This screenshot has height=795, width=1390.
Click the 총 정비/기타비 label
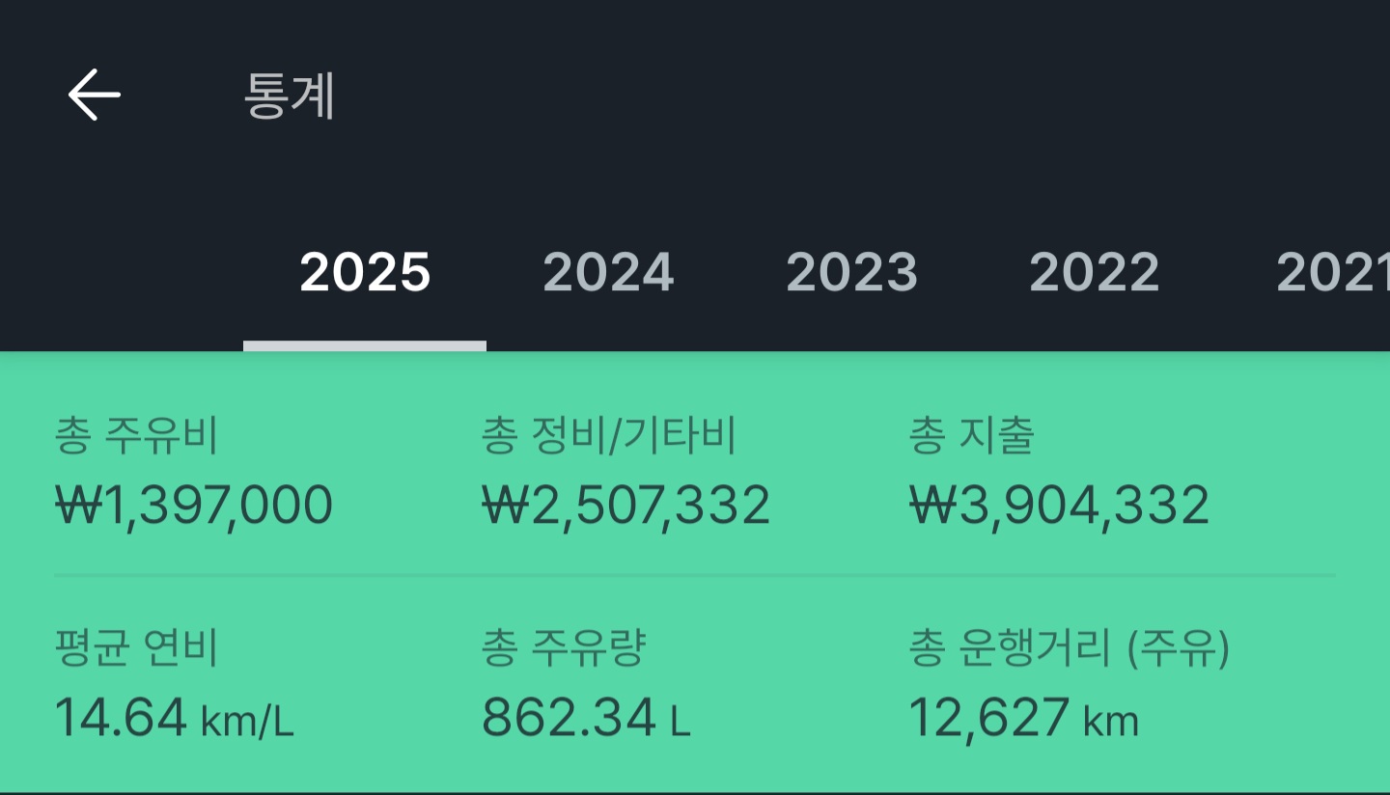pos(609,436)
